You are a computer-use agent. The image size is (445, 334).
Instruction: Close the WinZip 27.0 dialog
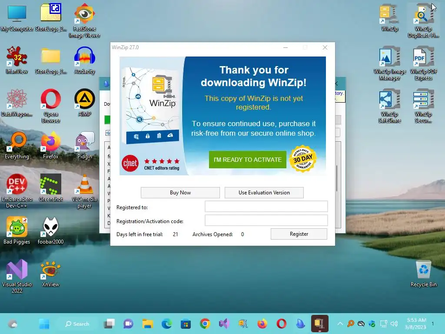click(x=325, y=47)
